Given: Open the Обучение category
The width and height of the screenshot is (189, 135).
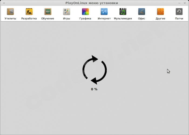Looking at the screenshot, I should 48,14.
